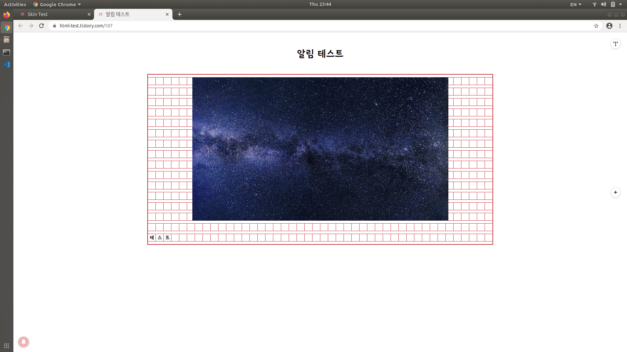Open the Activities overview

[15, 4]
